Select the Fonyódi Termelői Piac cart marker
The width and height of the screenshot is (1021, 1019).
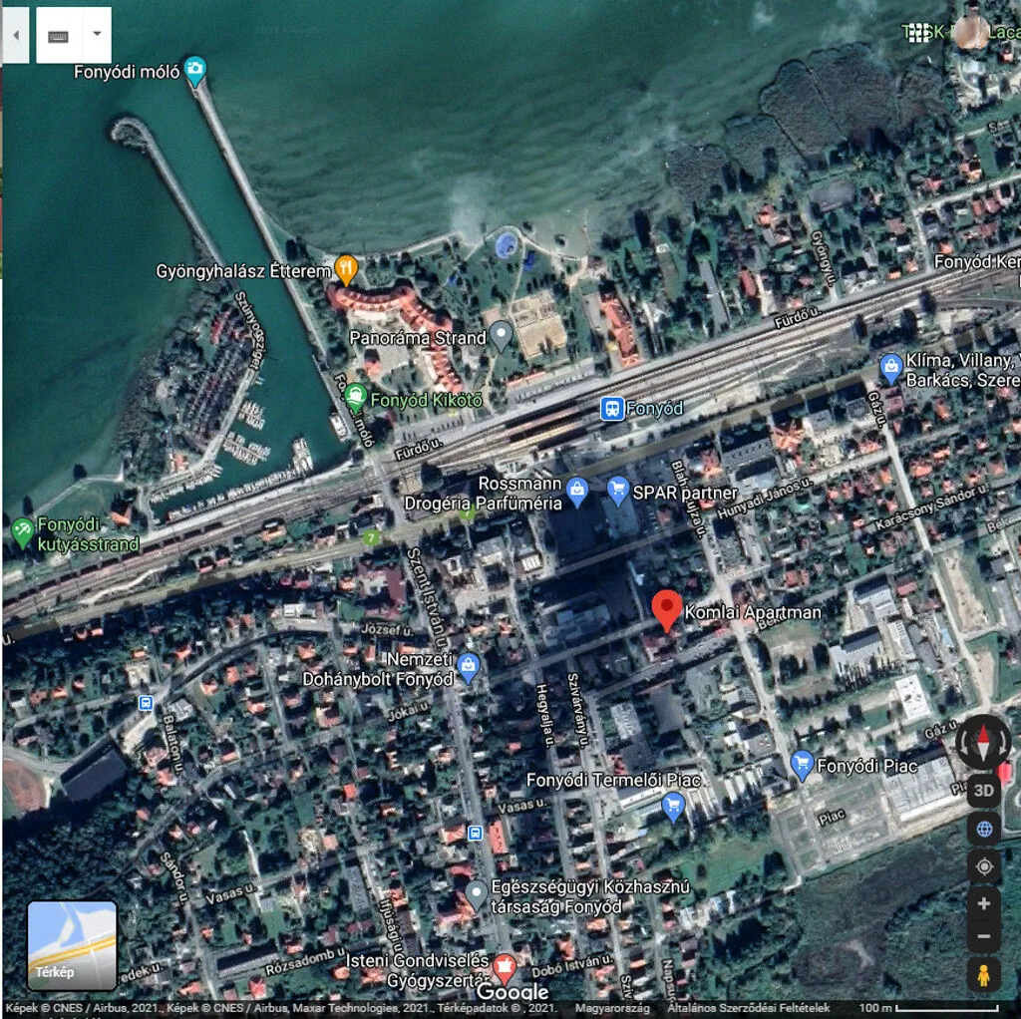click(673, 808)
